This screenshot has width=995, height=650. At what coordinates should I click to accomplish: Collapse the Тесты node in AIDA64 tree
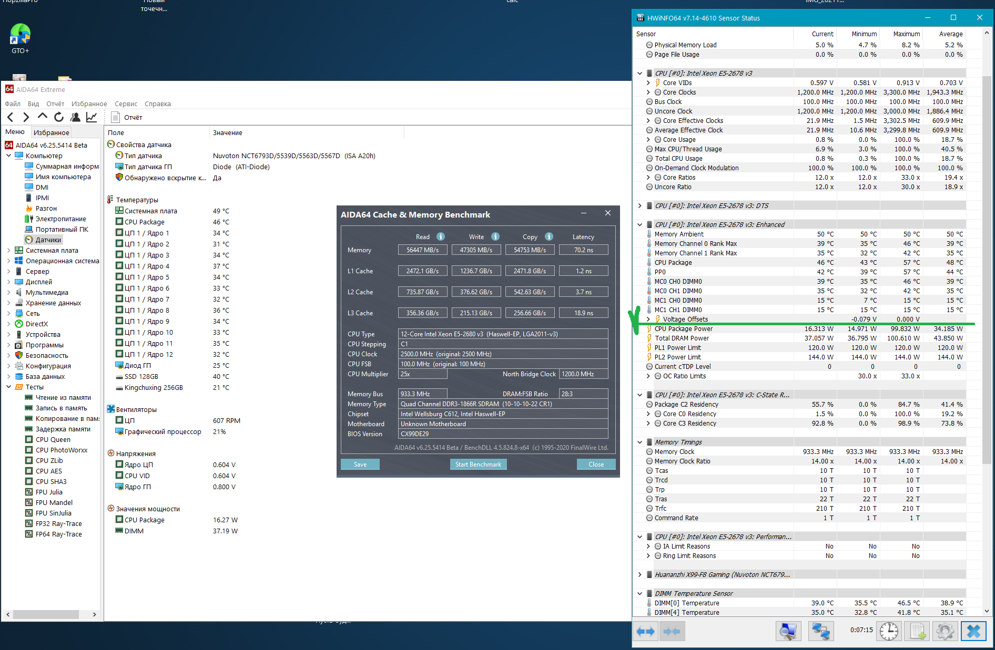click(8, 387)
